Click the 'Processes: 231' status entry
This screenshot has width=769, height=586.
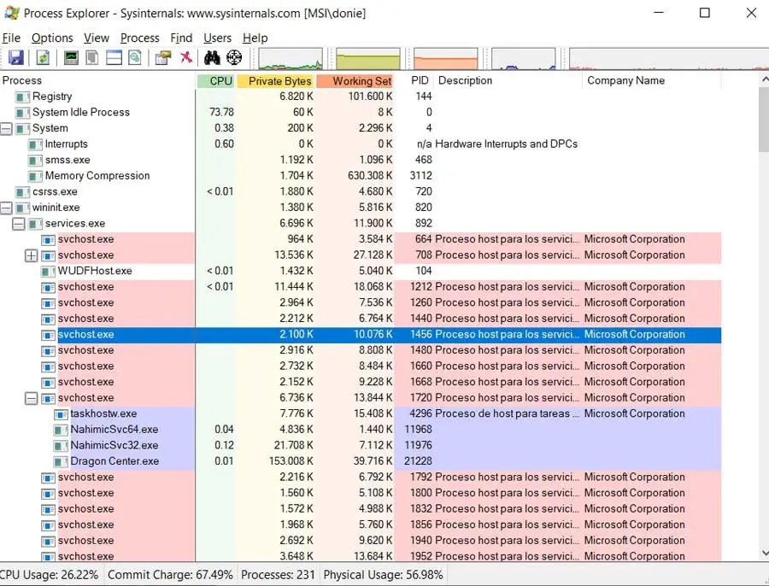(x=278, y=575)
